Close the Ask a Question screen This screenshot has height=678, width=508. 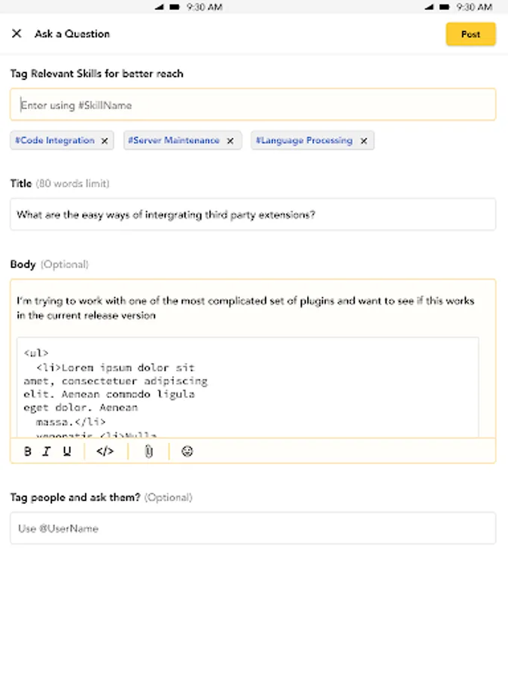point(17,34)
